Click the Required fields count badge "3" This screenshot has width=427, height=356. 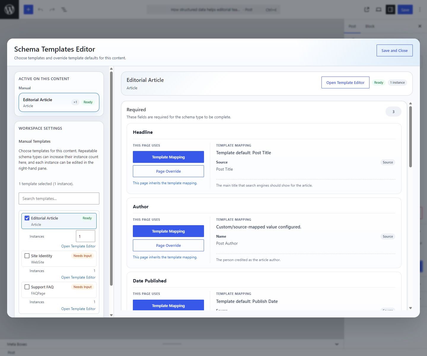click(393, 112)
